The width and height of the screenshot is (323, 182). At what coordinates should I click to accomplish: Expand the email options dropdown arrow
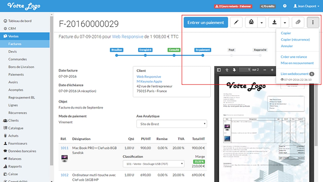pos(262,22)
